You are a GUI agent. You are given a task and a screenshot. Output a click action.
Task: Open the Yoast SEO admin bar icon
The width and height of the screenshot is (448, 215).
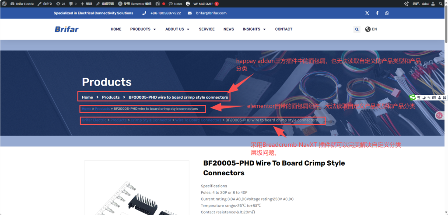[x=157, y=3]
